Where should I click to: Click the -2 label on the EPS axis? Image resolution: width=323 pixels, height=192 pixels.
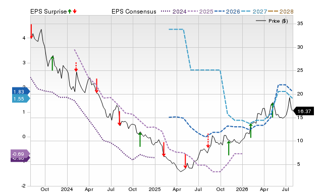click(x=23, y=186)
